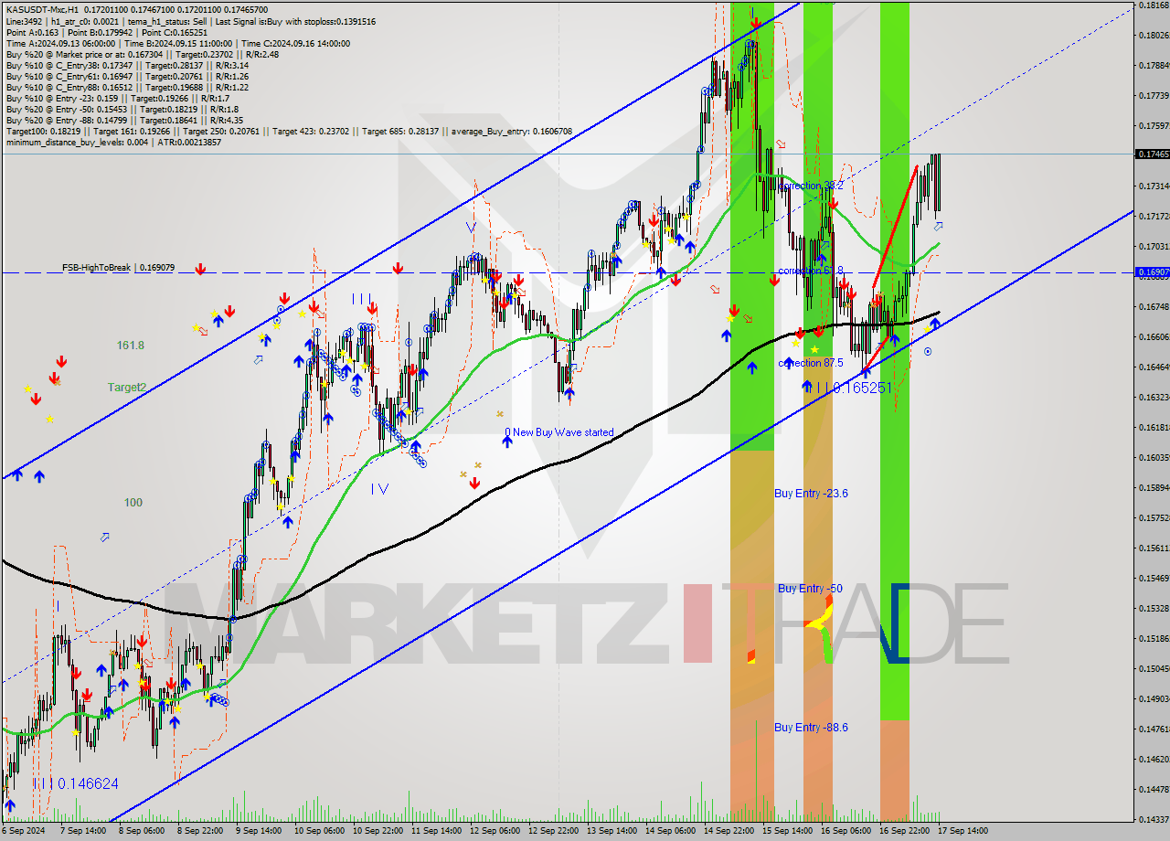Click the 'FSB-HighToBreak | 0.169079' level label
1170x841 pixels.
coord(118,268)
